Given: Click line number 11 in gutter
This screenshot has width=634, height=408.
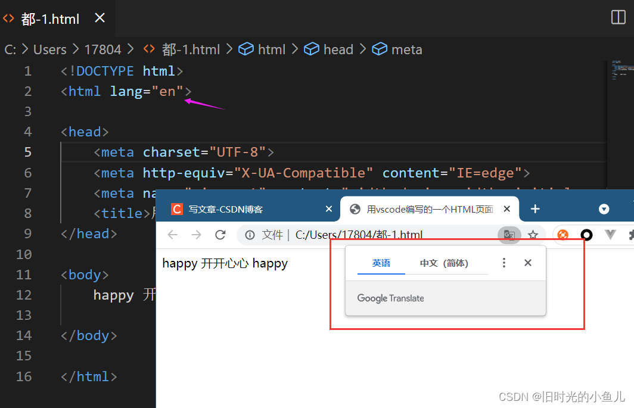Looking at the screenshot, I should (x=24, y=275).
